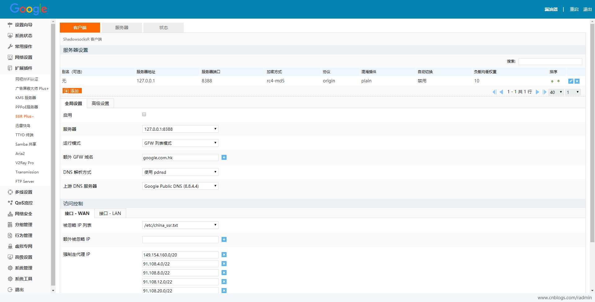
Task: Open the 运行模式 dropdown
Action: point(180,143)
